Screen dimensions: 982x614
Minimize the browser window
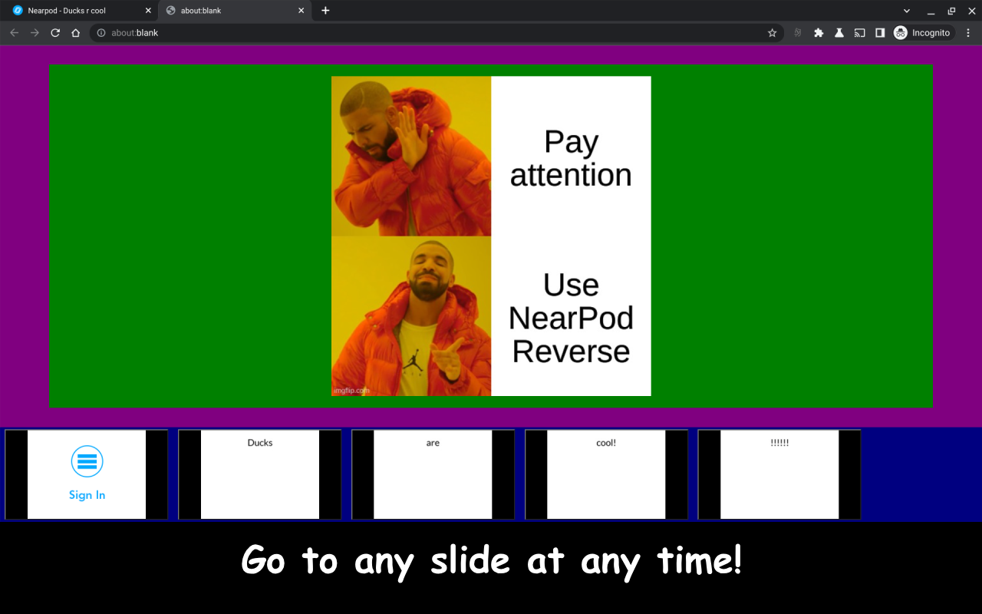(931, 11)
